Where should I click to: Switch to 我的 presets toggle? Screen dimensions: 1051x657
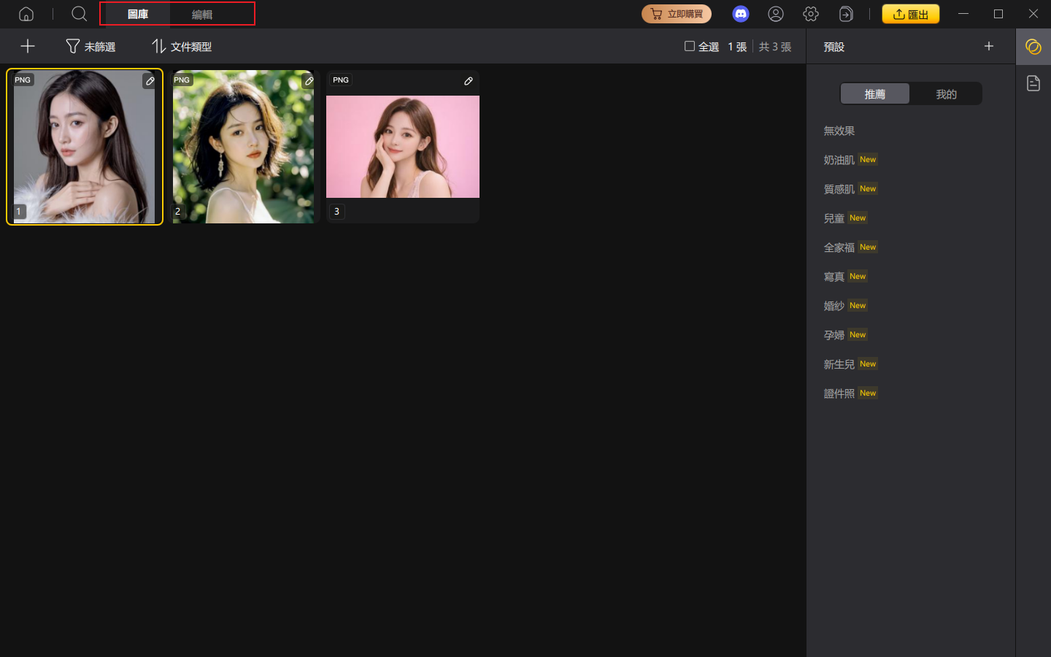[946, 94]
